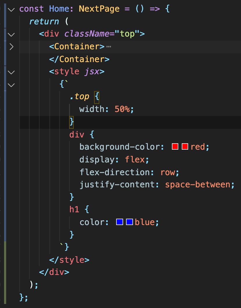
Task: Click the closing /div tag
Action: click(x=54, y=272)
